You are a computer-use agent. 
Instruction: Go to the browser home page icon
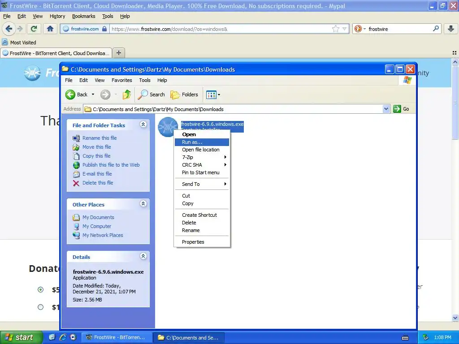click(50, 29)
